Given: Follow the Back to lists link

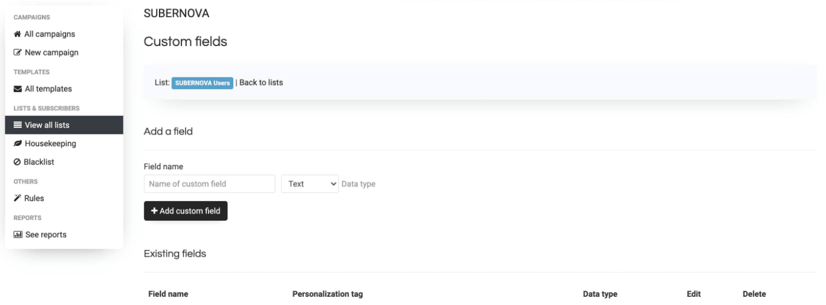Looking at the screenshot, I should tap(261, 83).
